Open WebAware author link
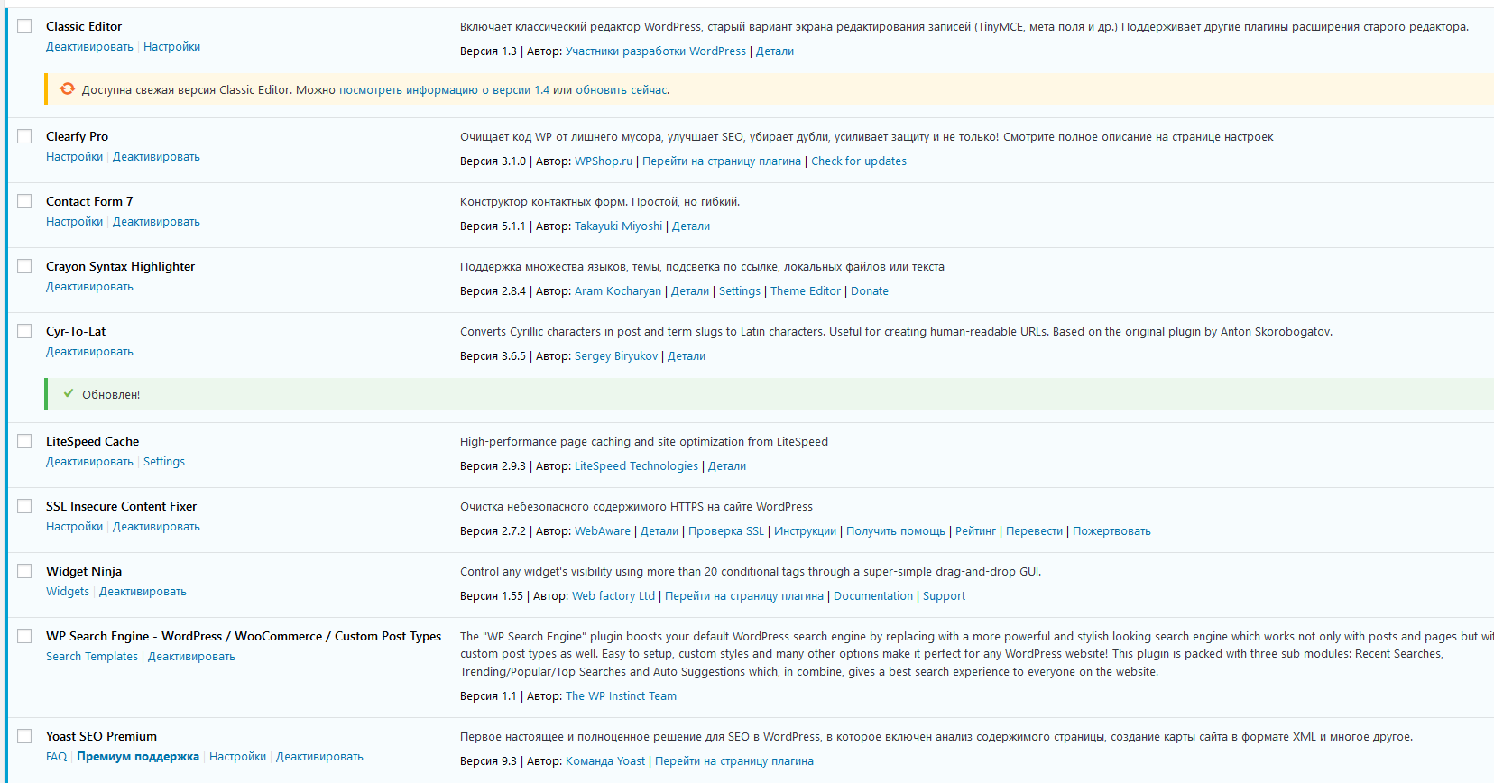Viewport: 1494px width, 783px height. 603,531
